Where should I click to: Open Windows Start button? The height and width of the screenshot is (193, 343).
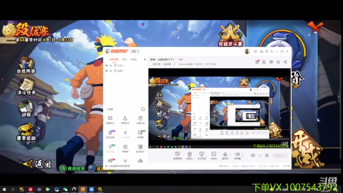point(4,189)
